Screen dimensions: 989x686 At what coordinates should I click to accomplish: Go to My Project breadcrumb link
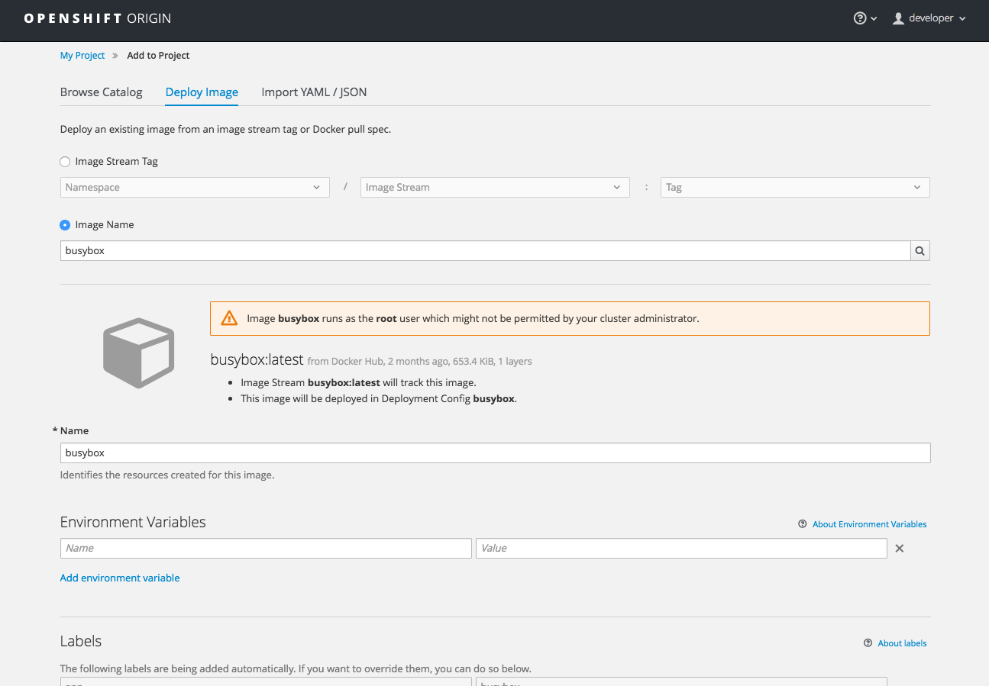(82, 56)
